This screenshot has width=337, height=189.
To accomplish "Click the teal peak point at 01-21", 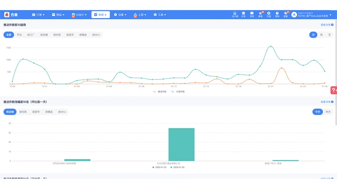I will (x=271, y=46).
